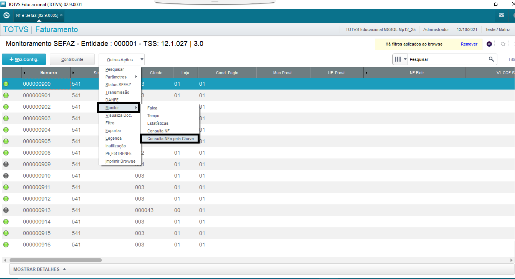Sort by the Cliente column header

tap(156, 73)
